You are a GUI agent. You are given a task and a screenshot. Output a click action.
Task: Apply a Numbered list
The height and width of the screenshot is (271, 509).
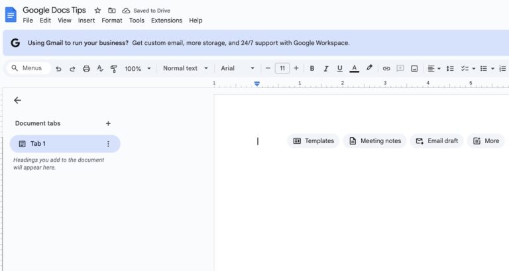[x=502, y=68]
